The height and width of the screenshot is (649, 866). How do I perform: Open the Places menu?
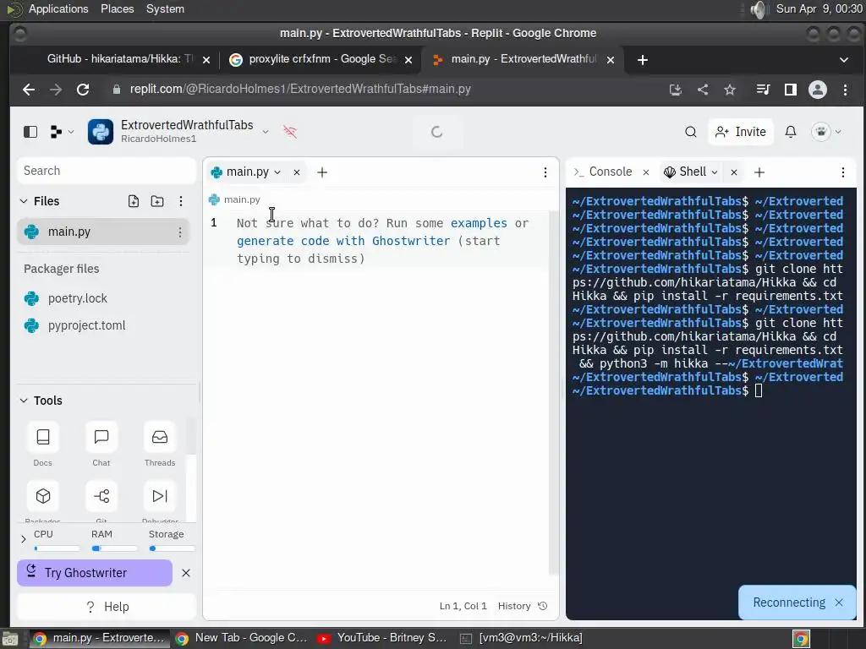(x=117, y=8)
